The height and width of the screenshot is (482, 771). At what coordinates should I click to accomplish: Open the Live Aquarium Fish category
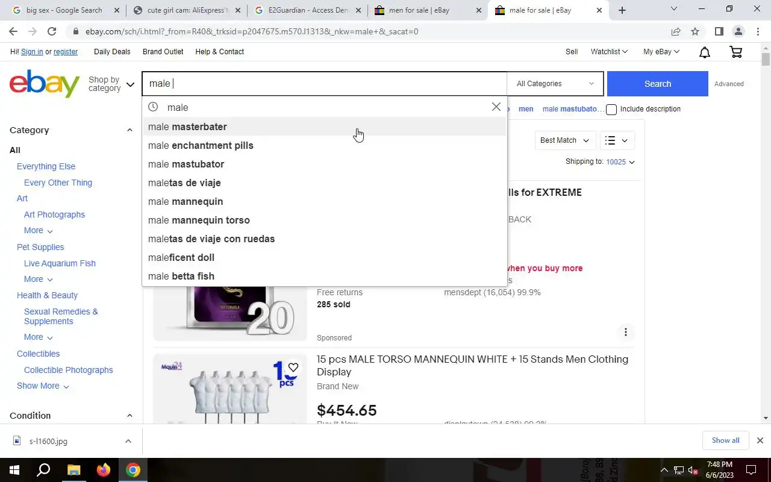click(60, 263)
